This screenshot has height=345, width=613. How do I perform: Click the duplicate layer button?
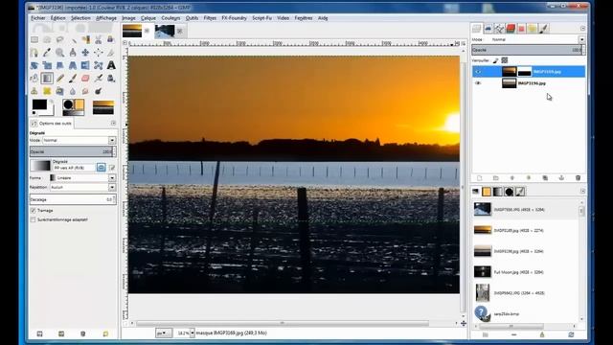[545, 178]
